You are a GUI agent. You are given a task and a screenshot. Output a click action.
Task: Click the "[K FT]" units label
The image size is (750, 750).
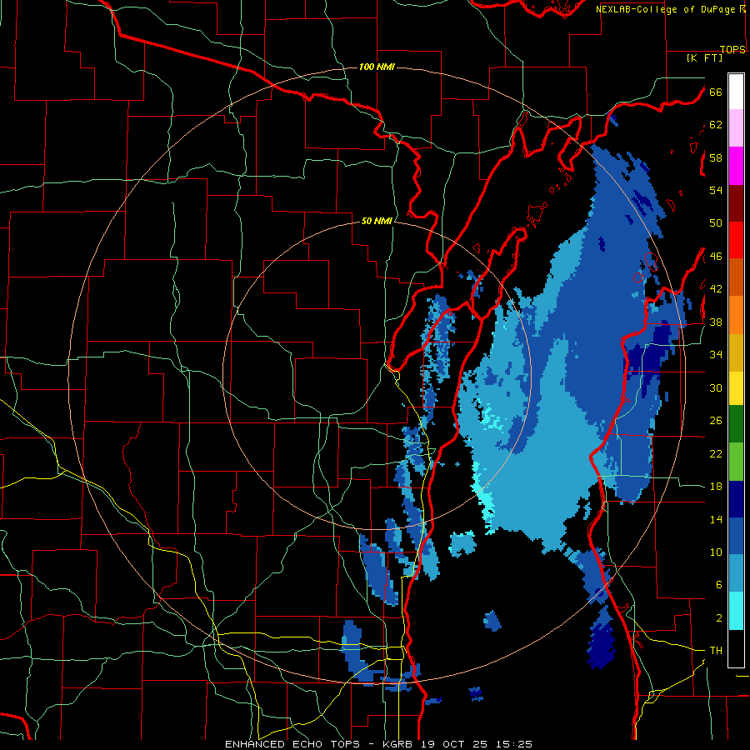(x=704, y=57)
